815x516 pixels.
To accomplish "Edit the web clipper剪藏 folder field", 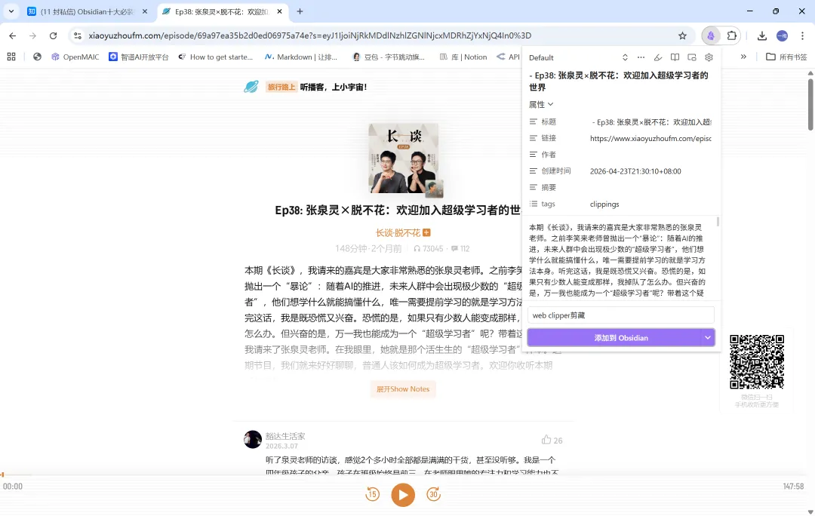I will (x=620, y=315).
